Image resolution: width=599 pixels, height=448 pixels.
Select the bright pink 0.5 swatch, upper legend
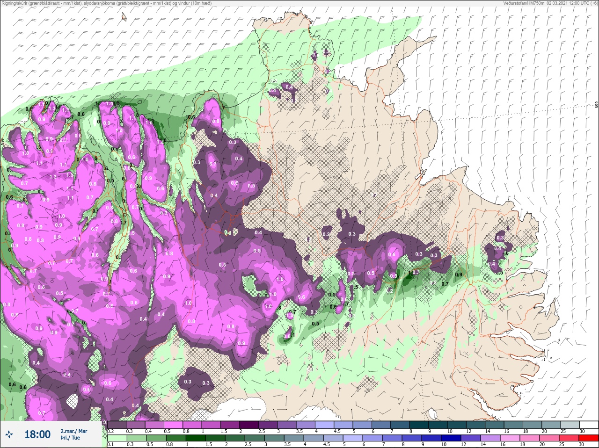click(x=174, y=425)
